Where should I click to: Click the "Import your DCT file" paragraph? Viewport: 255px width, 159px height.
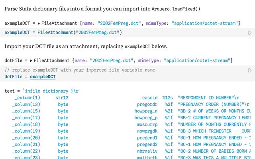pos(86,47)
